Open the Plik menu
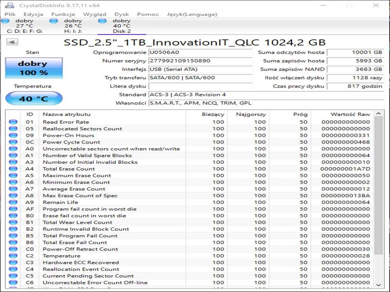 point(10,14)
